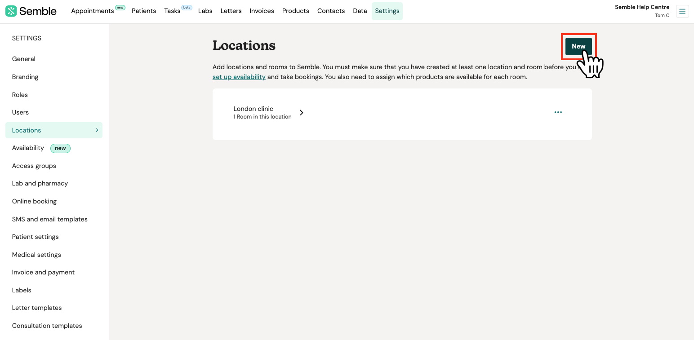
Task: Navigate to the Invoices menu
Action: [x=262, y=11]
